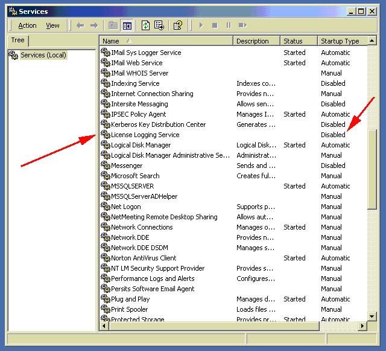Image resolution: width=386 pixels, height=351 pixels.
Task: Click the gear icon beside Net Logon
Action: pyautogui.click(x=106, y=207)
